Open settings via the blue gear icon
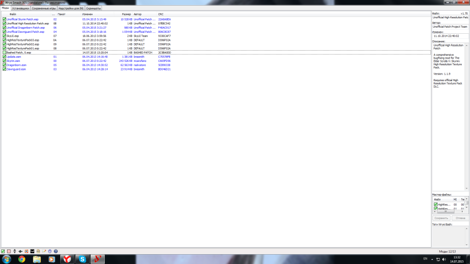This screenshot has height=264, width=470. [50, 251]
